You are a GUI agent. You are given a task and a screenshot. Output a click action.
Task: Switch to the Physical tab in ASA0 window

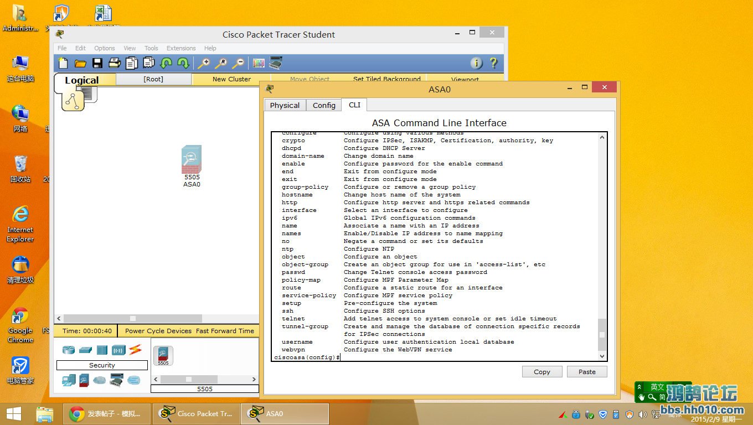point(285,105)
